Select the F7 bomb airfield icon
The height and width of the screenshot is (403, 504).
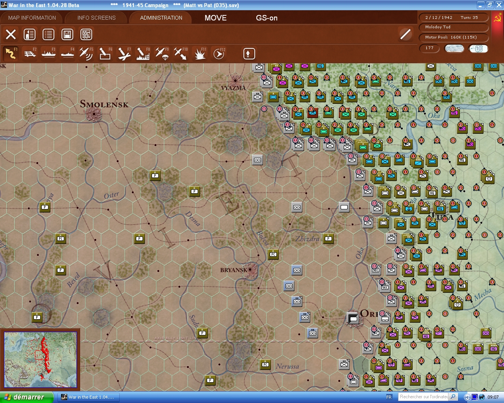[x=124, y=54]
